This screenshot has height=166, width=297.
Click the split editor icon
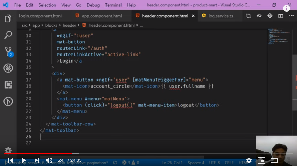280,16
